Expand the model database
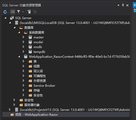The width and height of the screenshot is (136, 120). tap(23, 42)
